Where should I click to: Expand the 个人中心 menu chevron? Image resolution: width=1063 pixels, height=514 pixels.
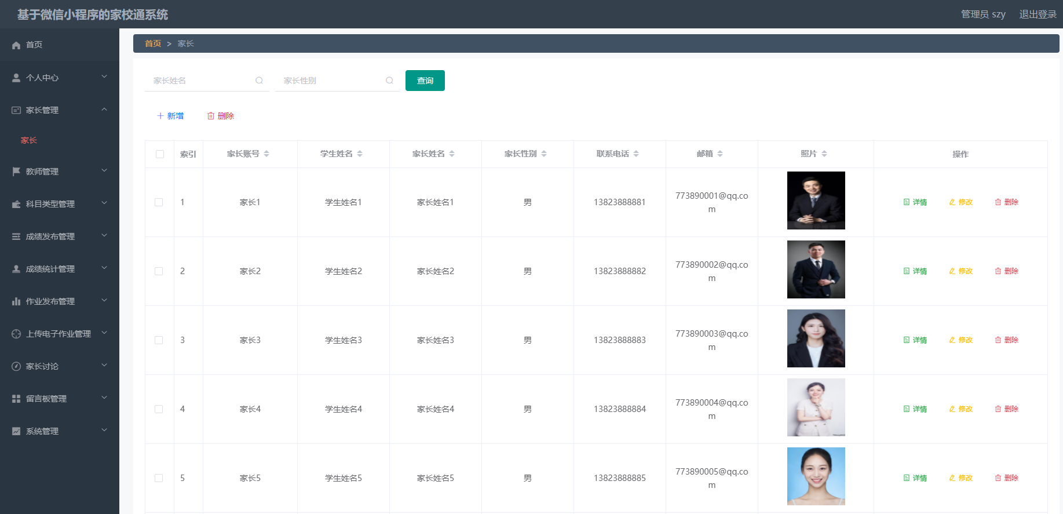104,76
